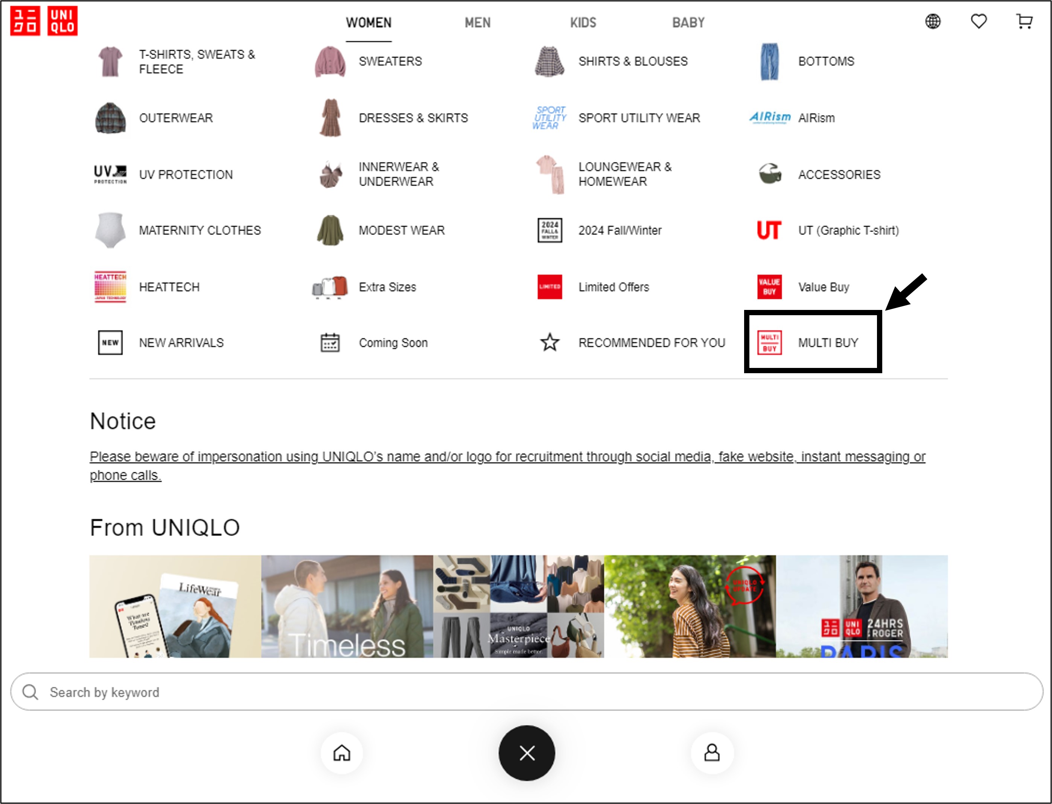
Task: Read the impersonation notice link
Action: (507, 466)
